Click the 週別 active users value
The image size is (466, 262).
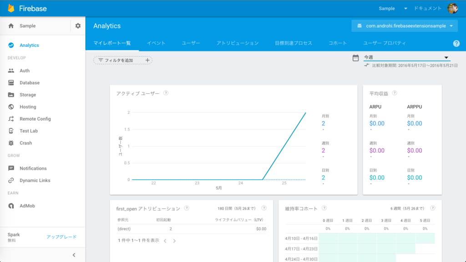click(324, 151)
